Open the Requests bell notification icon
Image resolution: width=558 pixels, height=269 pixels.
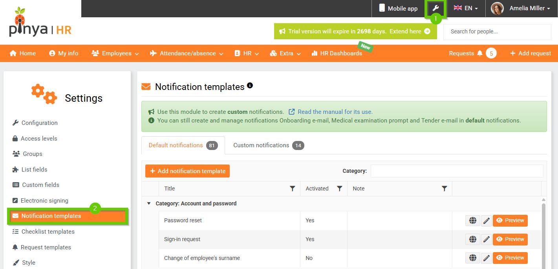pos(479,53)
